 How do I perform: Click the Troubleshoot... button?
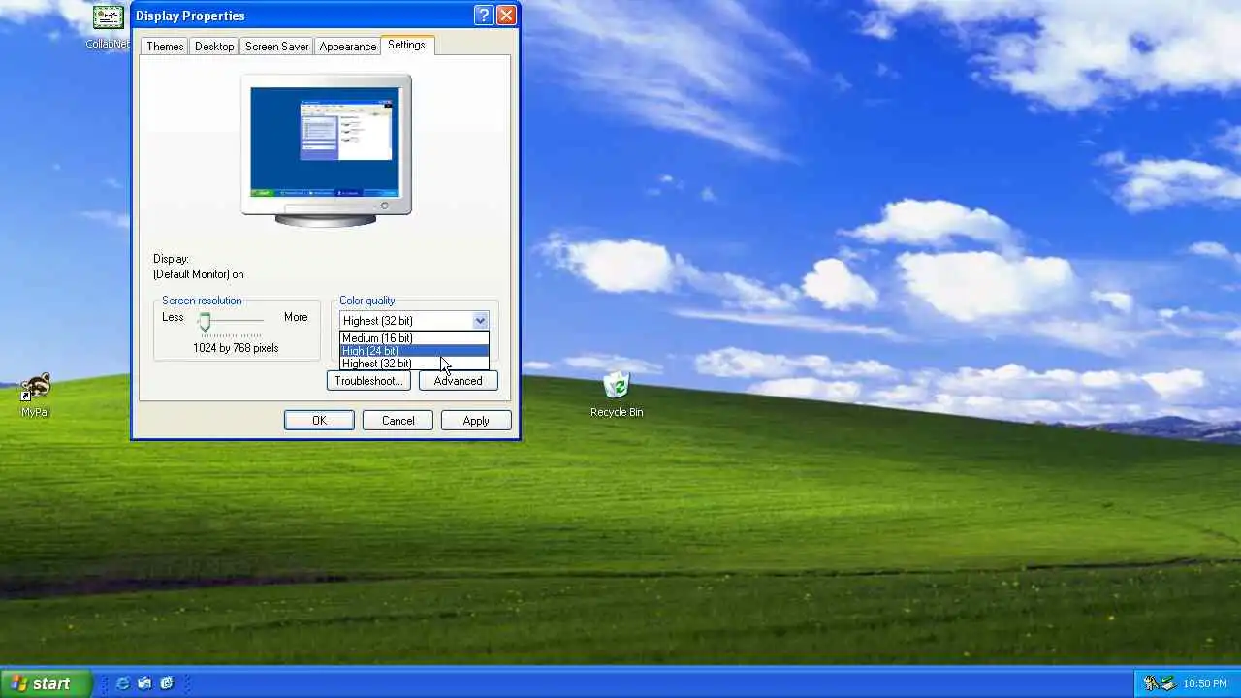point(368,381)
